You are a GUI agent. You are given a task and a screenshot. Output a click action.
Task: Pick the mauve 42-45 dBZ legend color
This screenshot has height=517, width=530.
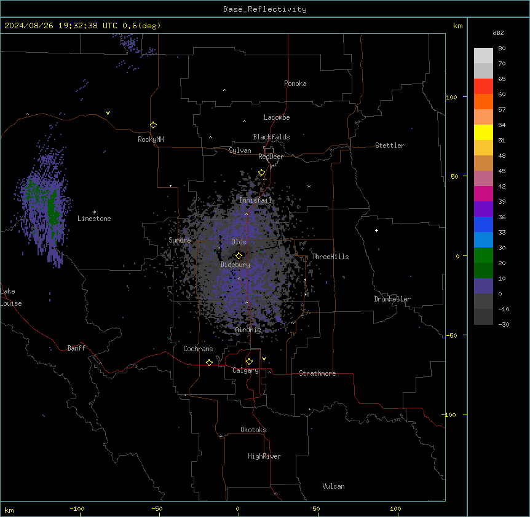483,179
